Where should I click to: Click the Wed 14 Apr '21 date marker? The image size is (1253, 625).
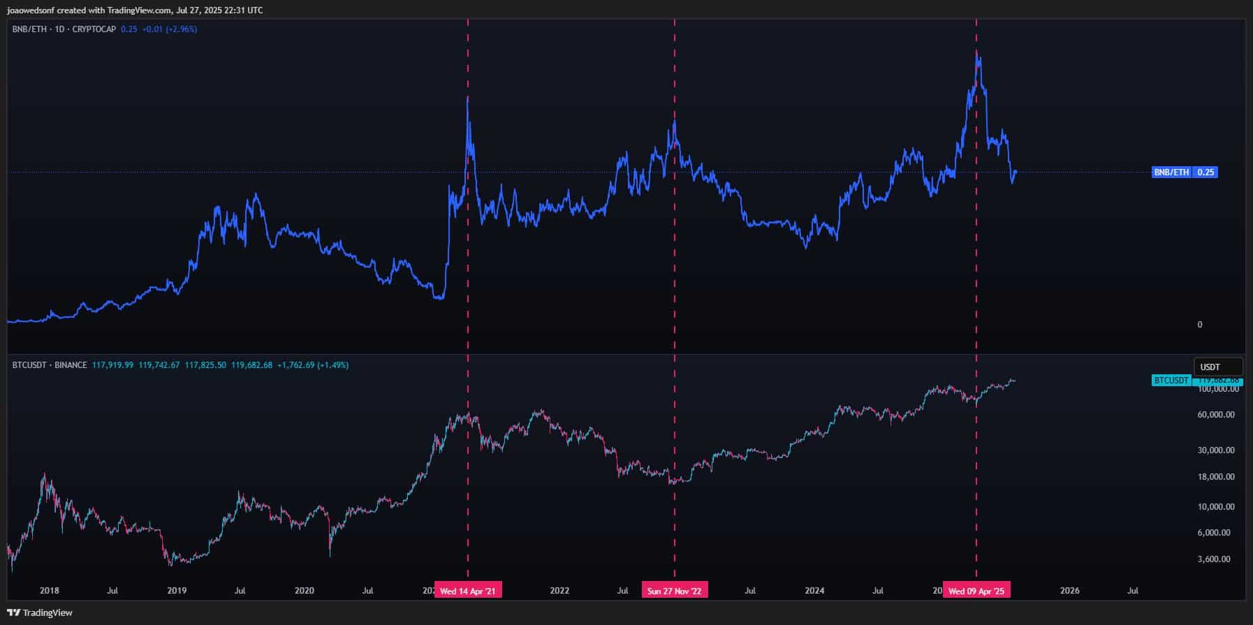(x=467, y=591)
